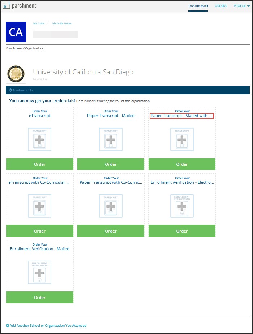Order the Paper Transcript - Mailed
Screen dimensions: 253x334
pos(111,164)
